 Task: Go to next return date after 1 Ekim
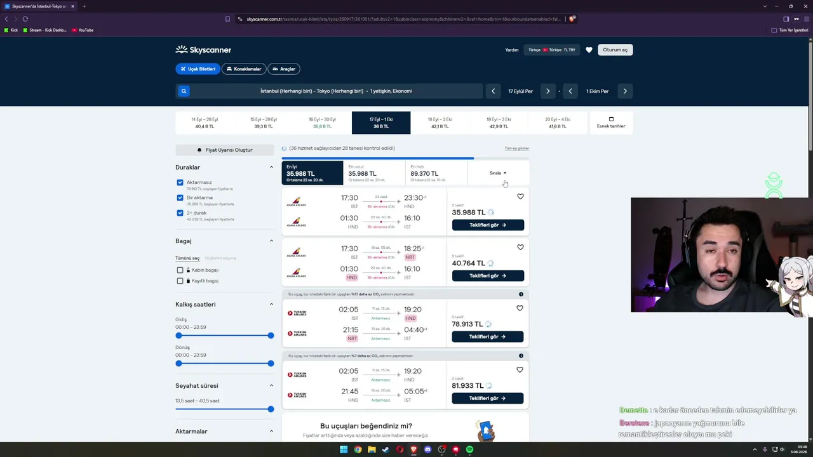click(x=625, y=91)
